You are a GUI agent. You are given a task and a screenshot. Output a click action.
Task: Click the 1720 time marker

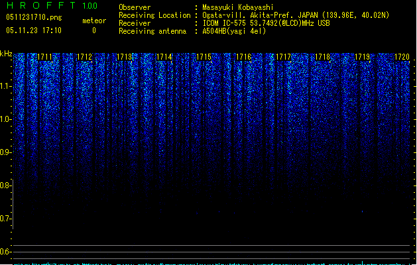(402, 57)
